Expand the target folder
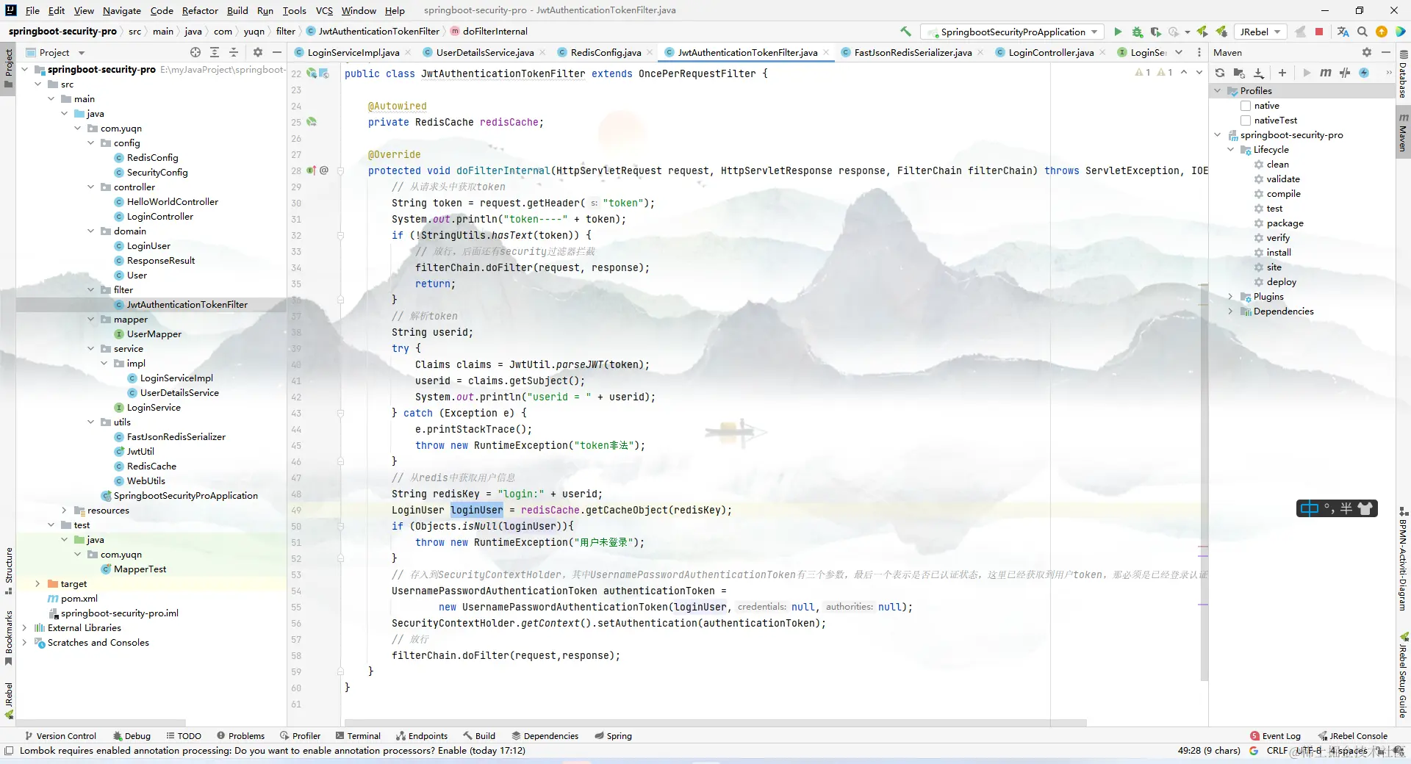Screen dimensions: 1411x764 click(38, 584)
